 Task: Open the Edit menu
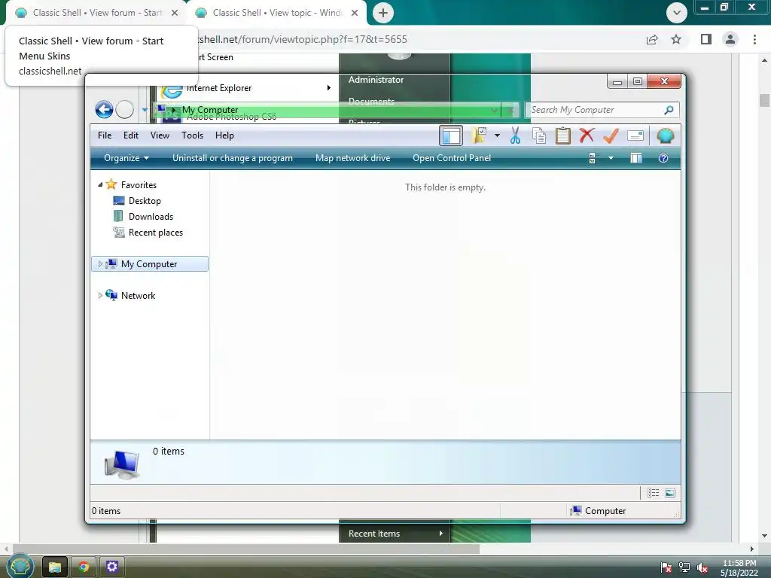(x=131, y=135)
